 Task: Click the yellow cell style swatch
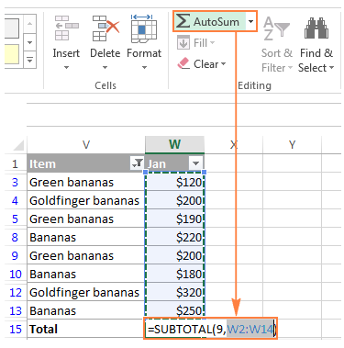click(12, 54)
